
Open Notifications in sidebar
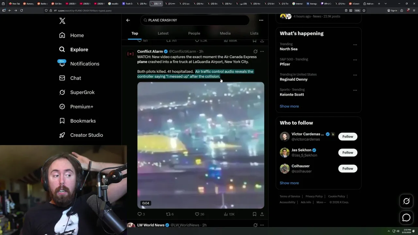79,64
